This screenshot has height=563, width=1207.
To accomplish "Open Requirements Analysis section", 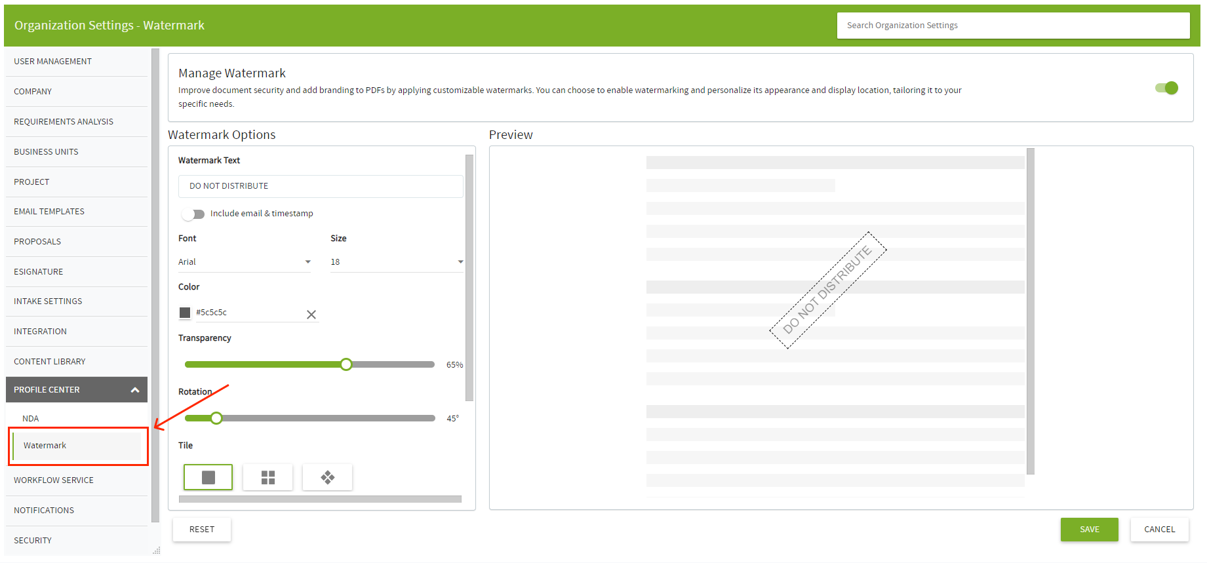I will tap(76, 122).
